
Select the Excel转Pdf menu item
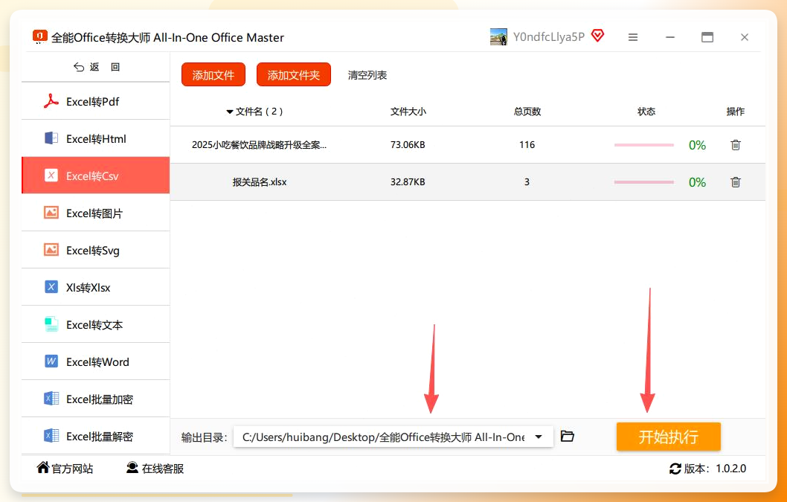tap(95, 101)
